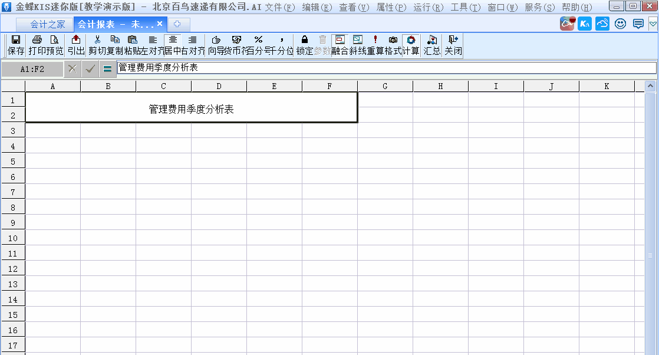Export the report using 引出 icon

click(75, 41)
